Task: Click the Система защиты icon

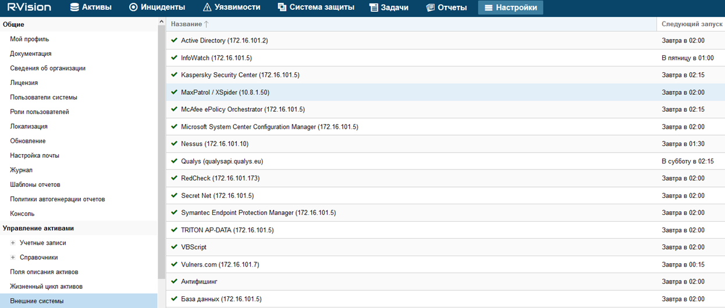Action: click(x=282, y=8)
